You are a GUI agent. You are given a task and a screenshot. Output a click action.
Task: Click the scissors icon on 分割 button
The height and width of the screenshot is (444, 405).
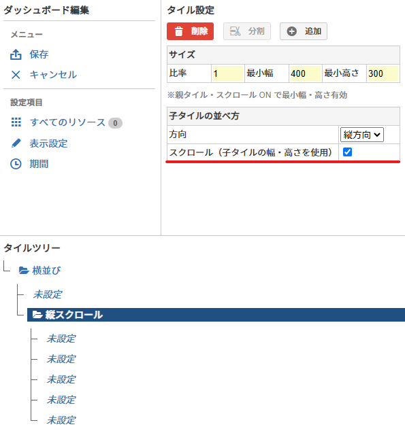tap(235, 31)
